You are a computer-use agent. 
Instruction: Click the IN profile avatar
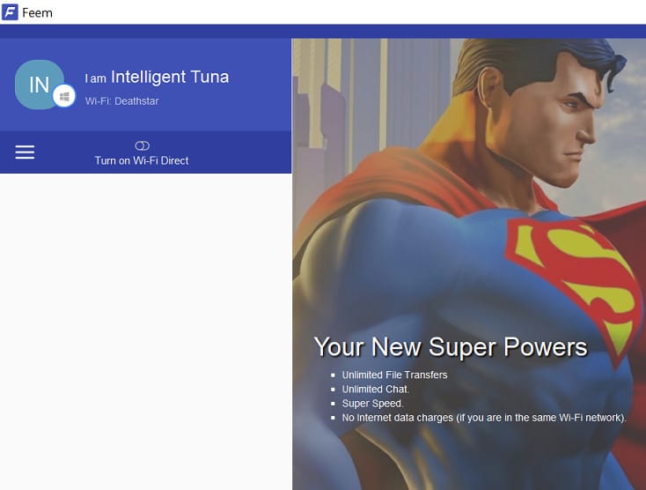point(40,85)
